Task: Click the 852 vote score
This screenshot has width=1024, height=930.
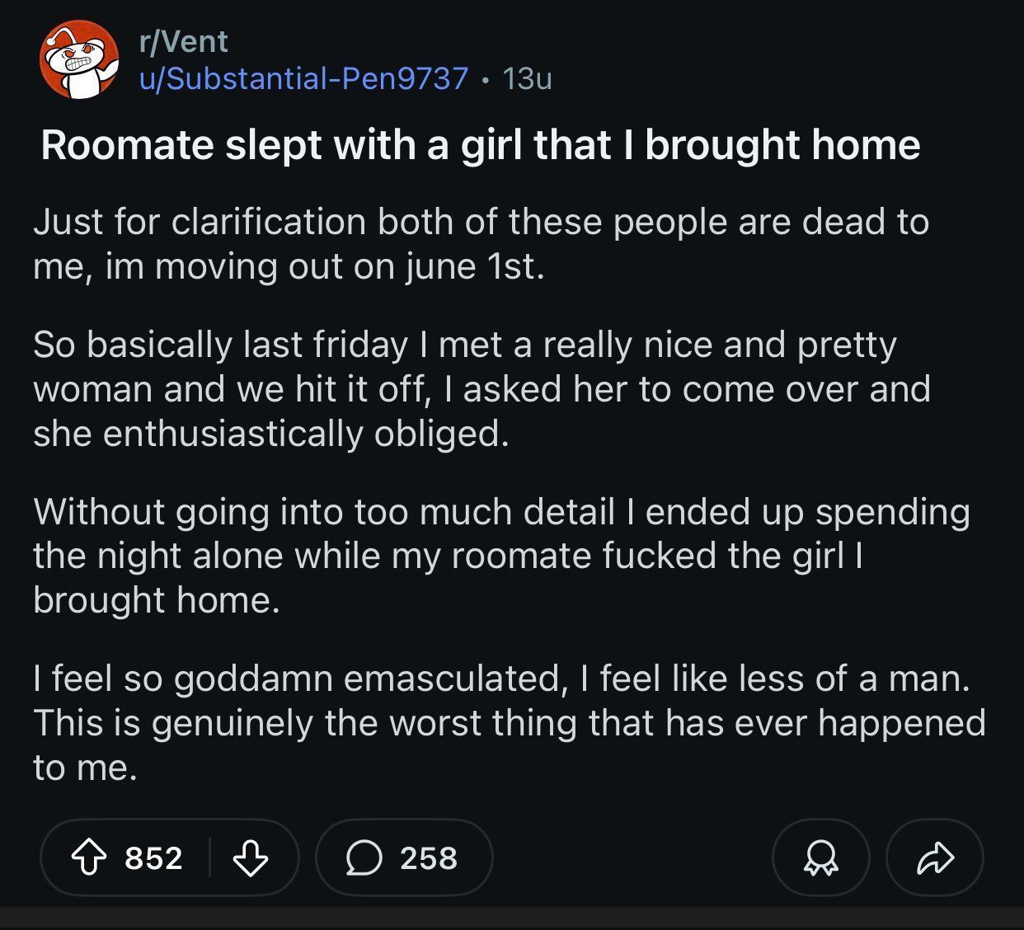Action: [153, 857]
